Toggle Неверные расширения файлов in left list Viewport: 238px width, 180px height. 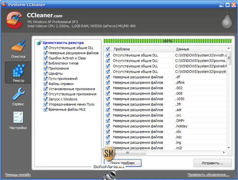point(46,53)
